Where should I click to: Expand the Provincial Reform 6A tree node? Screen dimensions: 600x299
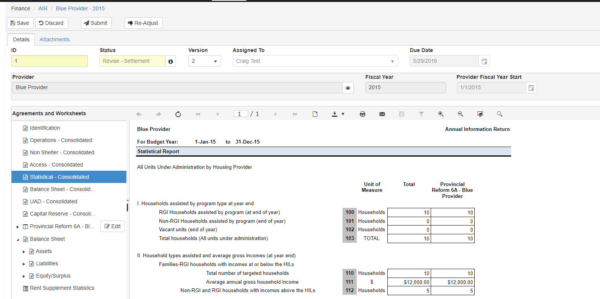[18, 227]
